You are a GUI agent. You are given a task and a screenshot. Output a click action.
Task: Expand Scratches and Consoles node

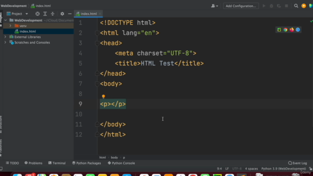click(x=5, y=43)
